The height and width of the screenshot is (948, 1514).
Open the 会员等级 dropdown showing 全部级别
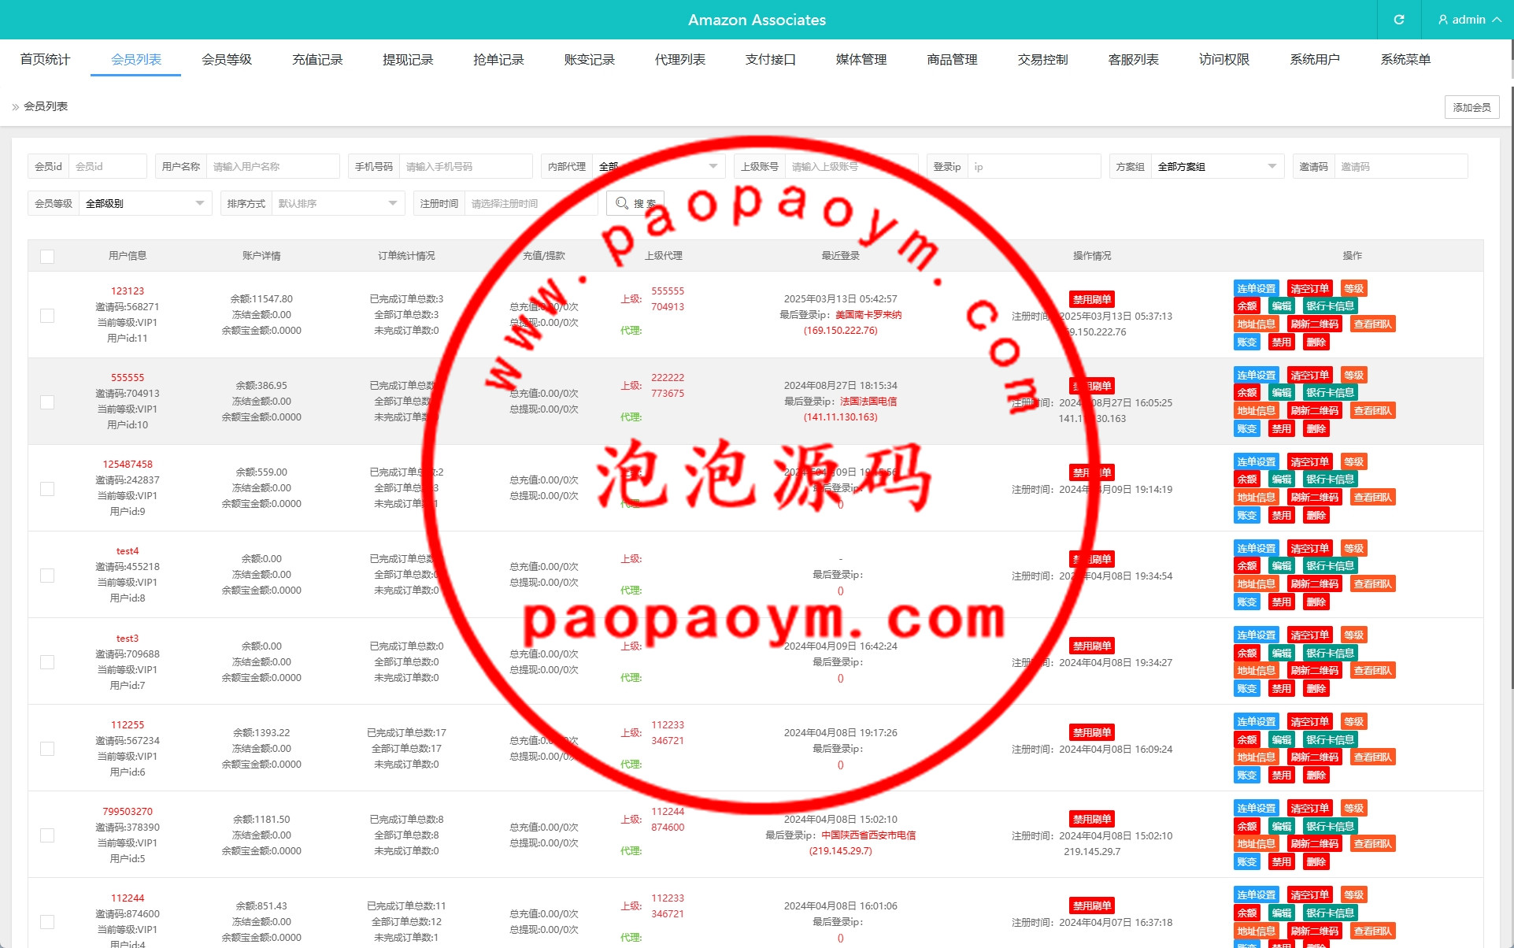coord(145,203)
